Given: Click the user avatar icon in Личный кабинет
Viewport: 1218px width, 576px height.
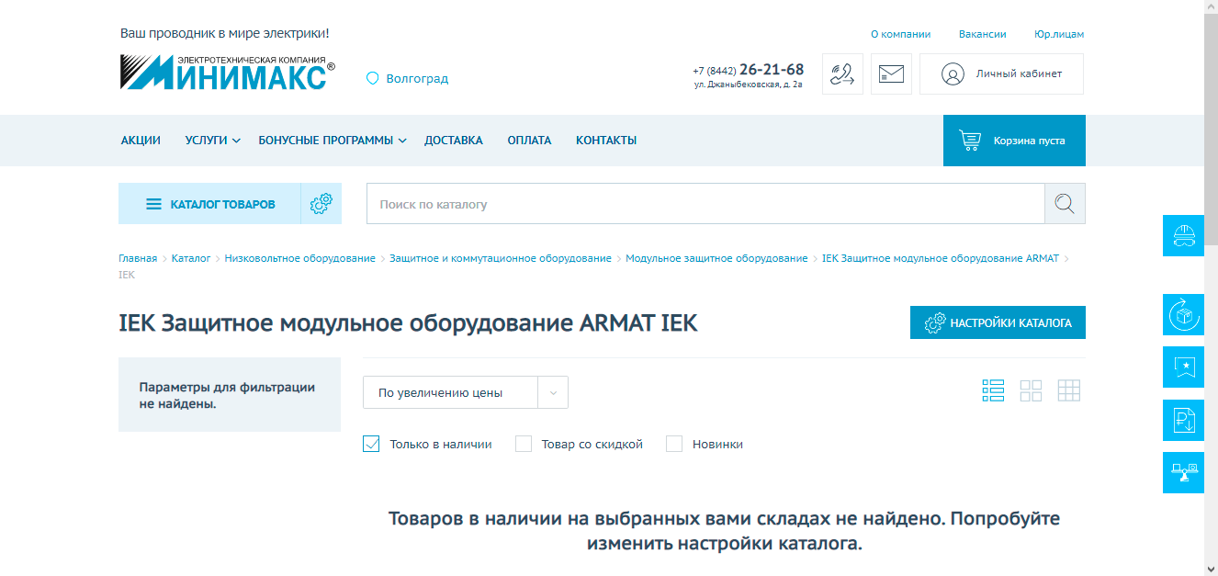Looking at the screenshot, I should tap(953, 74).
